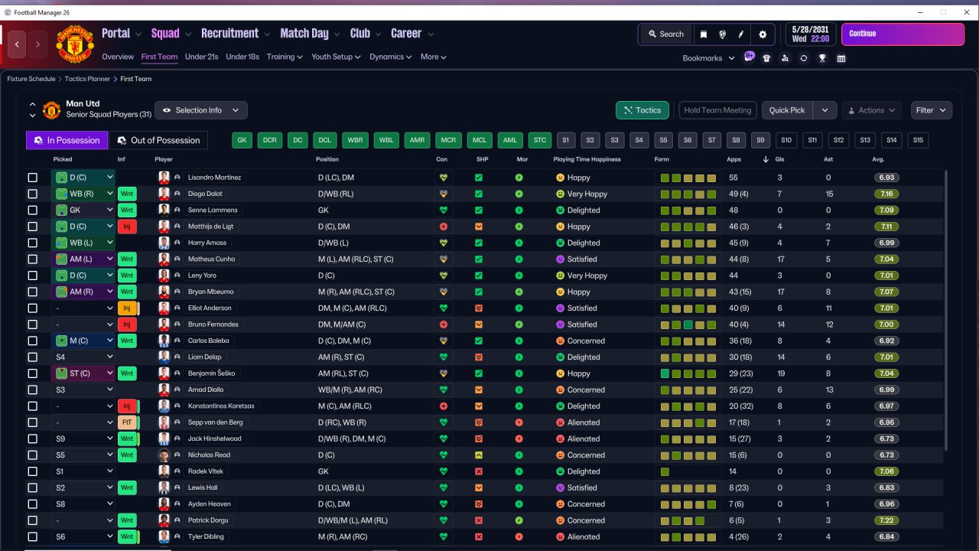Image resolution: width=979 pixels, height=551 pixels.
Task: Click the Manchester United badge in the squad header
Action: pos(51,110)
